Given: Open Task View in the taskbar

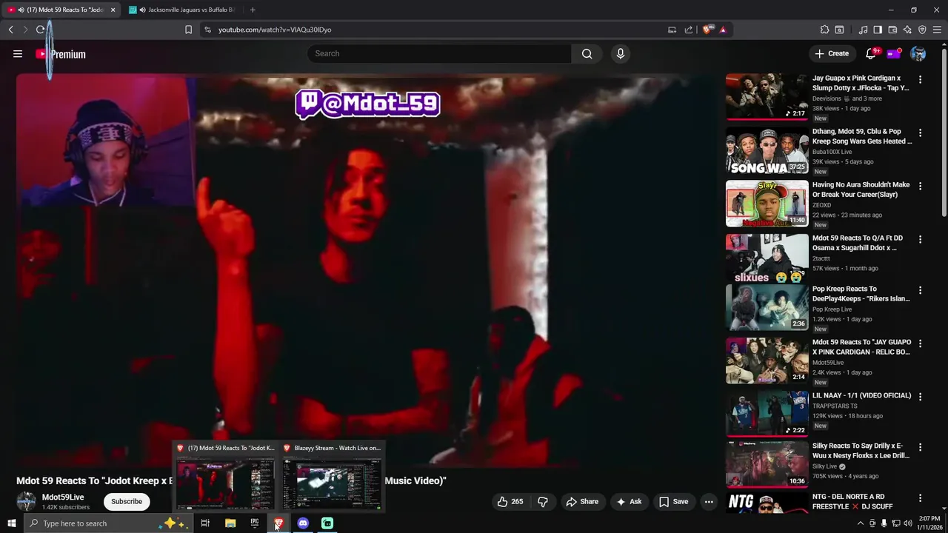Looking at the screenshot, I should tap(205, 523).
